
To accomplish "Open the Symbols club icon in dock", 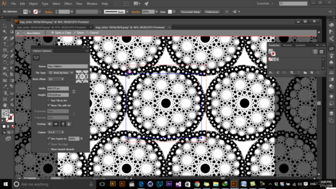I will (x=331, y=62).
